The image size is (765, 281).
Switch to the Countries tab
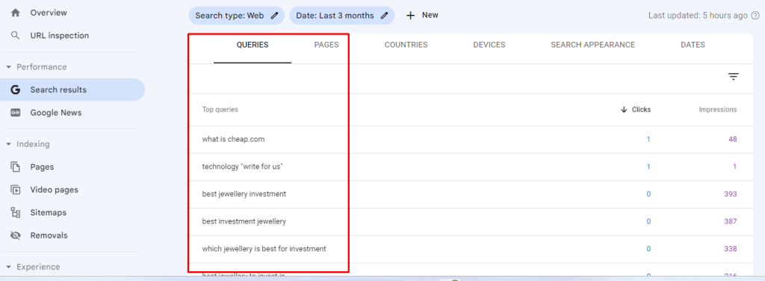[406, 45]
